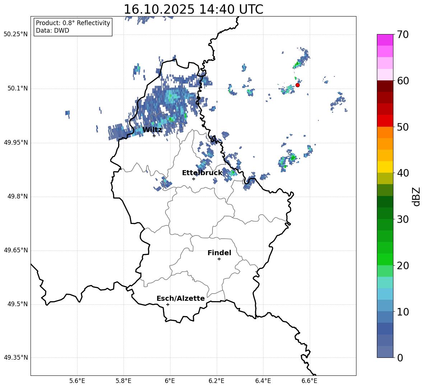This screenshot has height=388, width=425.
Task: Click the 70 tick on the colorbar
Action: coord(403,34)
